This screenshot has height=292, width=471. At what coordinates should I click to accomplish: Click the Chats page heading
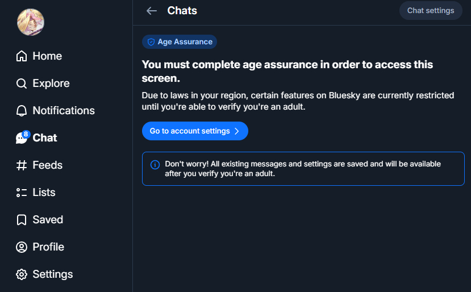pos(182,11)
